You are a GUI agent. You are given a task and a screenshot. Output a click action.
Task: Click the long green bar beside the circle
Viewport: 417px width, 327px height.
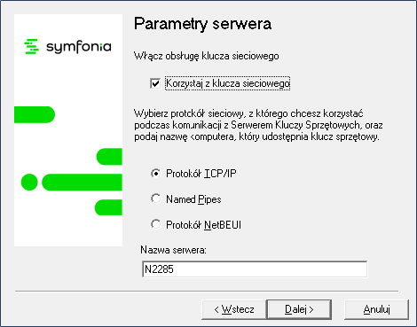[82, 183]
